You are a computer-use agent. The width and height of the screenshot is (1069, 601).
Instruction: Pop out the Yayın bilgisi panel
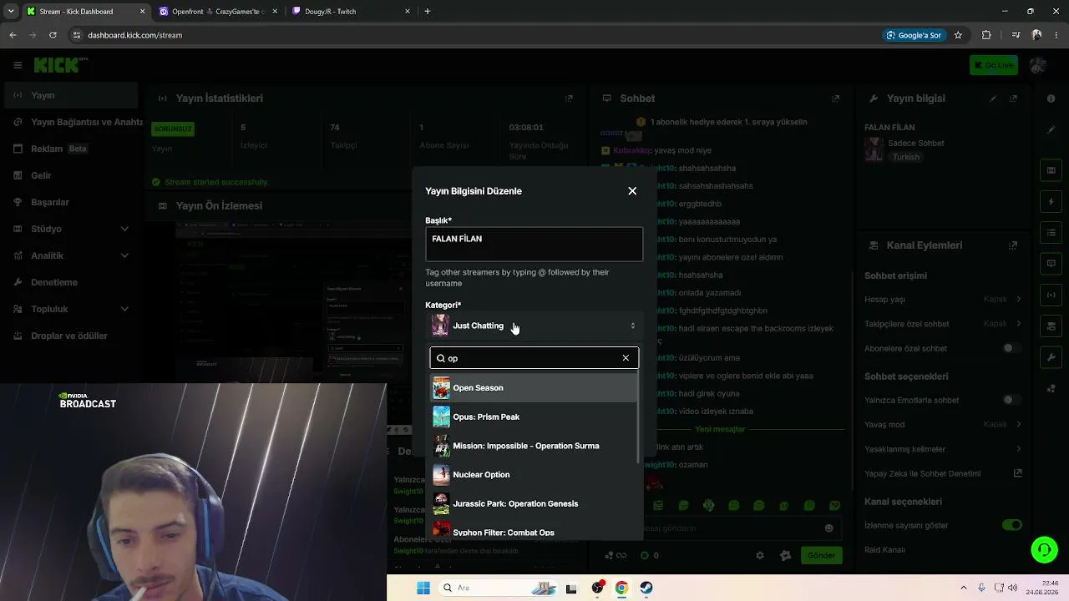point(1013,98)
